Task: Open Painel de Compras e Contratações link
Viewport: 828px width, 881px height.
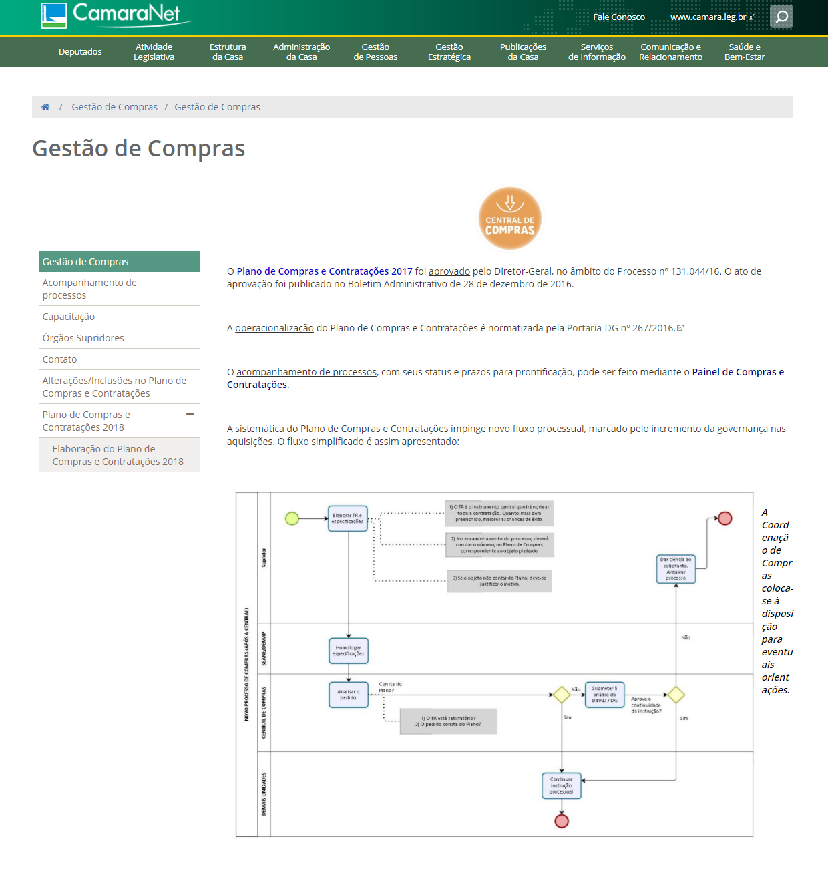Action: (x=738, y=372)
